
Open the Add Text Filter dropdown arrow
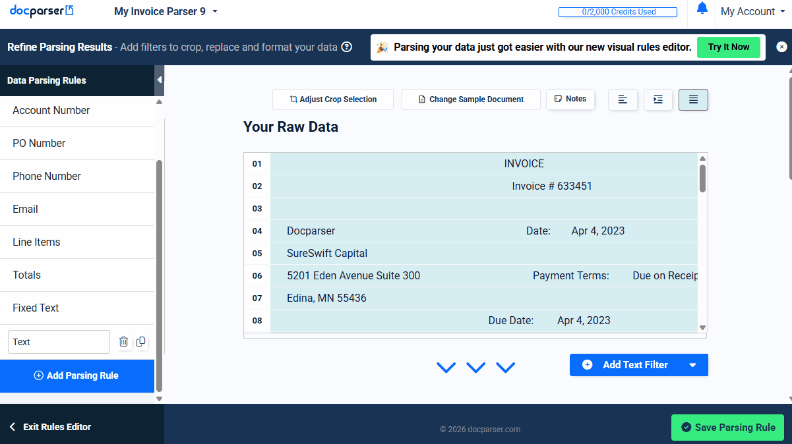coord(692,365)
